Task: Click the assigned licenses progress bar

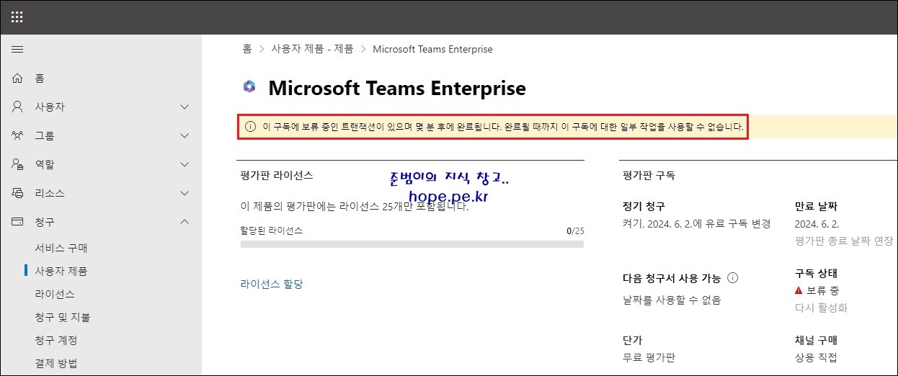Action: point(412,244)
